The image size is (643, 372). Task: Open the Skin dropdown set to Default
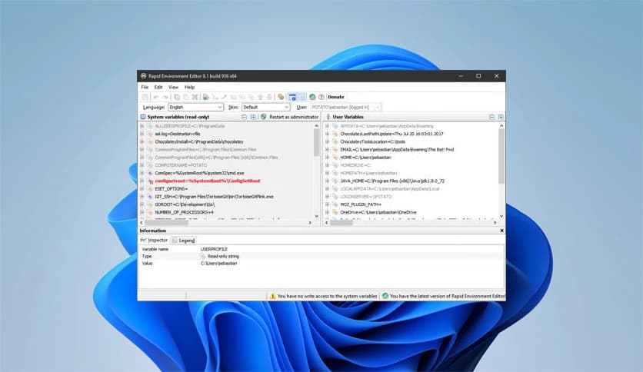pos(266,107)
